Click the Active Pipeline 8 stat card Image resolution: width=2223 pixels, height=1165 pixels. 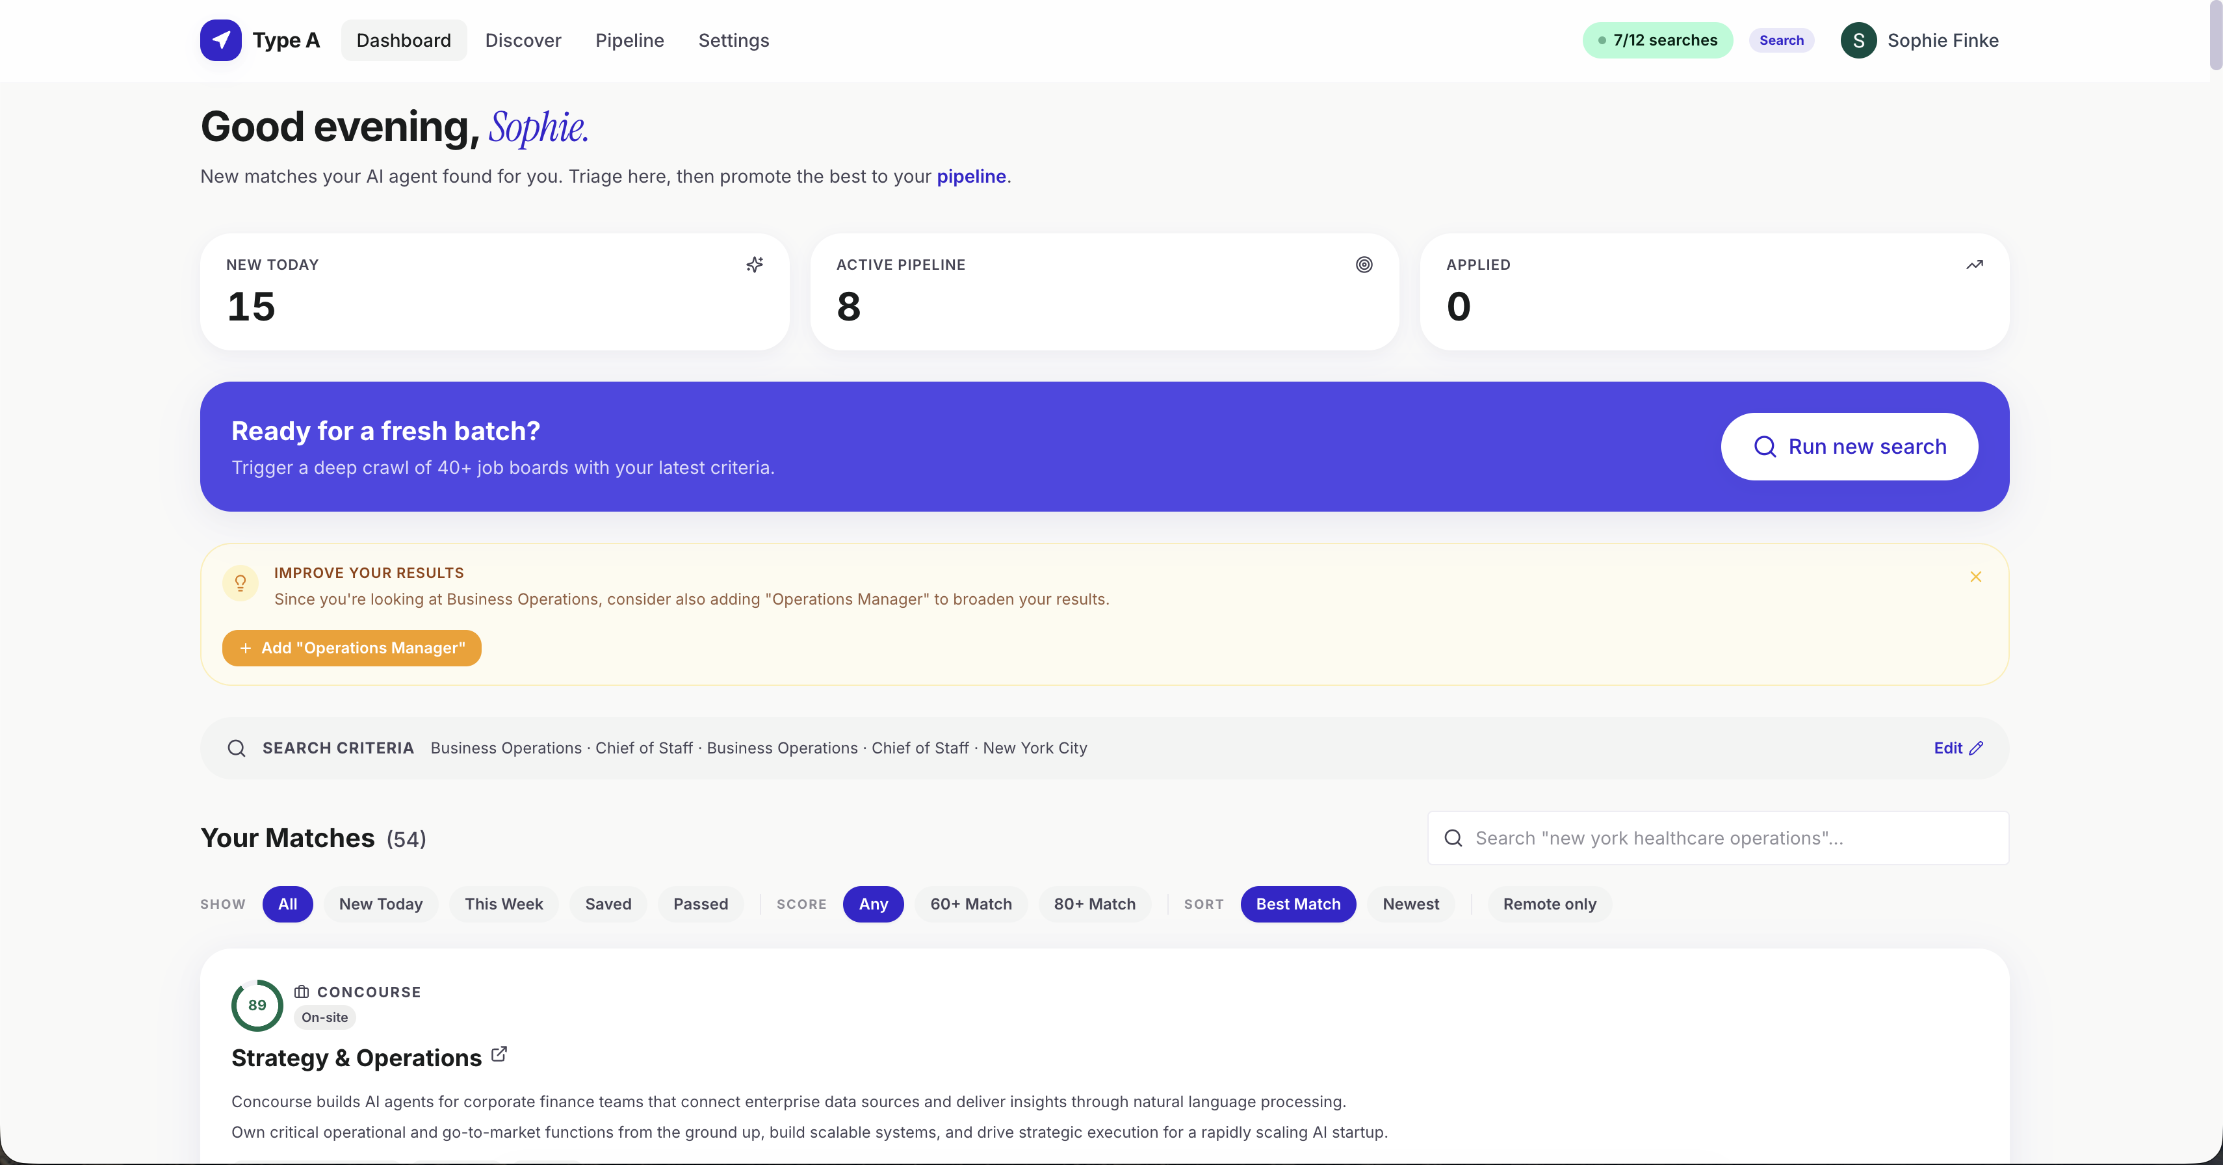tap(1104, 292)
